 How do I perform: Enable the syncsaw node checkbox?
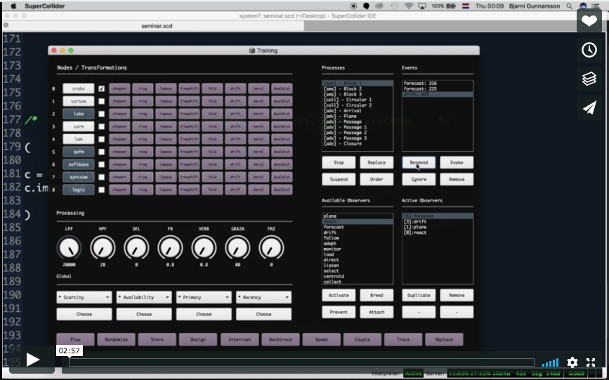[x=101, y=177]
